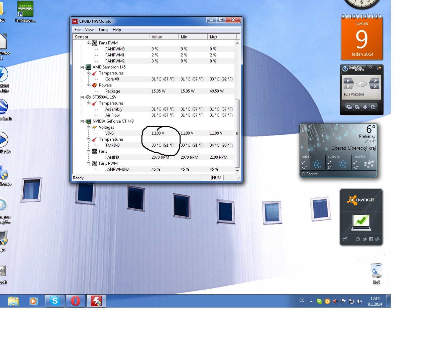Click the AMD Sempron 145 chip icon
Image resolution: width=428 pixels, height=342 pixels.
pos(88,67)
